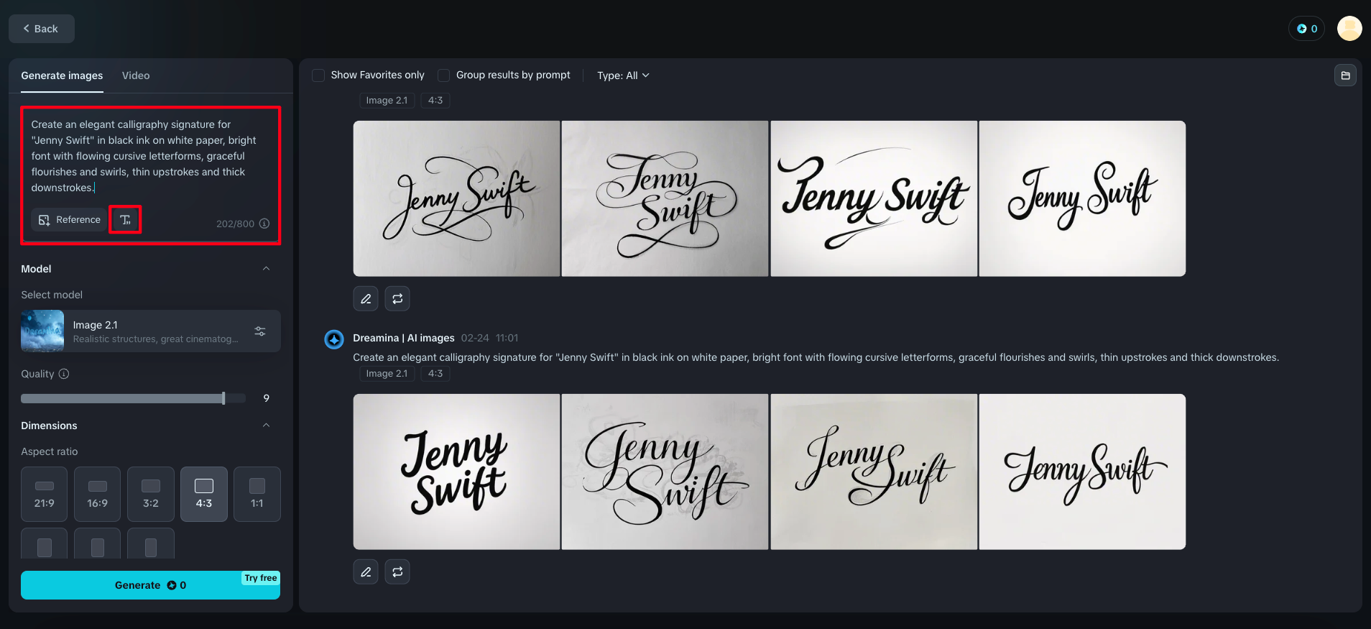
Task: Click the Image 2.1 tag of top results
Action: pos(387,101)
